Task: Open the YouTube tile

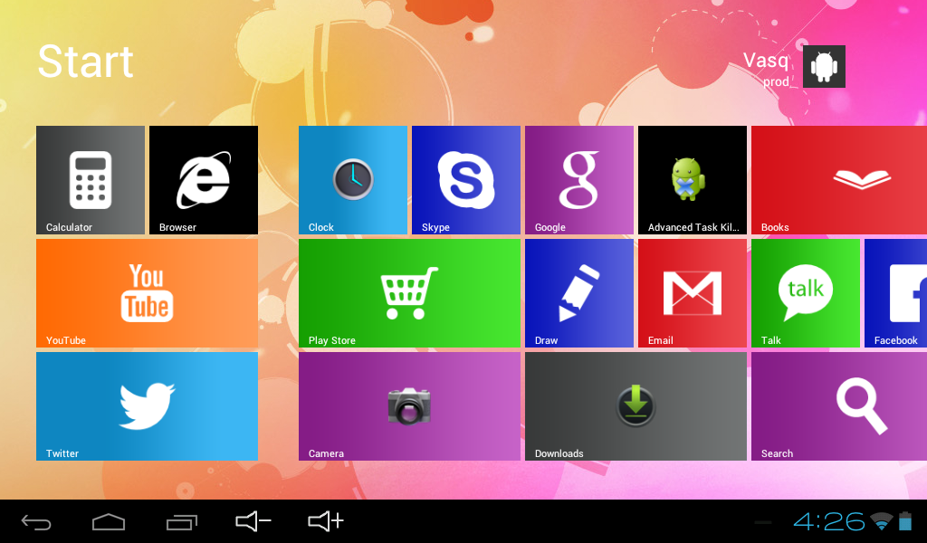Action: [147, 293]
